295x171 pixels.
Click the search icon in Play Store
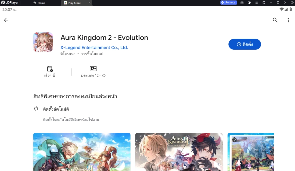(x=275, y=20)
